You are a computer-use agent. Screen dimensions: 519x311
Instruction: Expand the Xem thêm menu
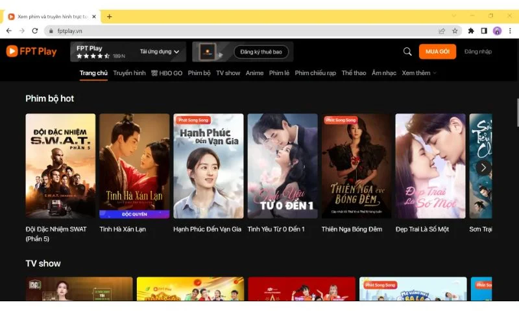coord(419,73)
